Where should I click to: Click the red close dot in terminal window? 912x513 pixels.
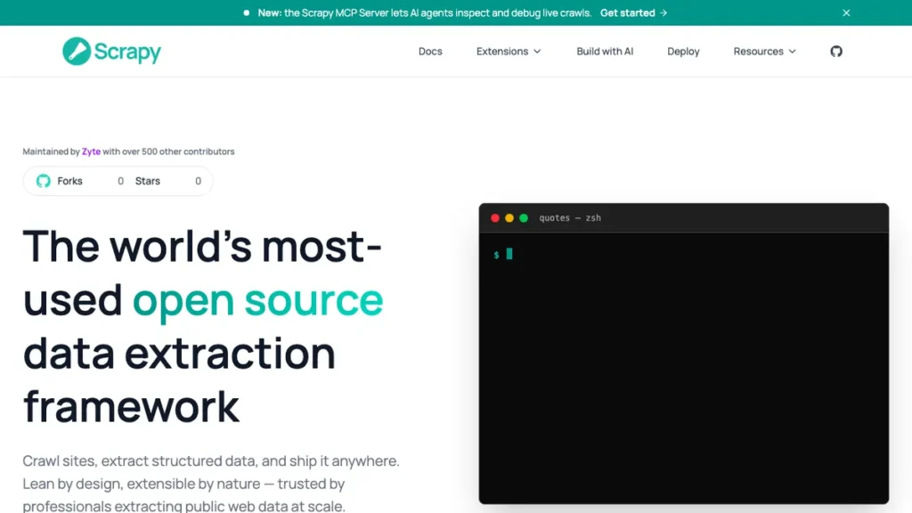495,218
